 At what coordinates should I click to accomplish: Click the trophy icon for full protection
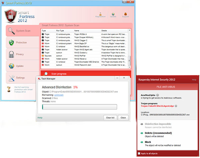pos(9,89)
